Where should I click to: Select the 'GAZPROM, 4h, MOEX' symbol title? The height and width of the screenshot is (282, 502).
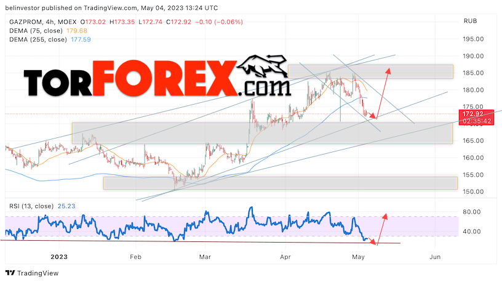pos(43,22)
